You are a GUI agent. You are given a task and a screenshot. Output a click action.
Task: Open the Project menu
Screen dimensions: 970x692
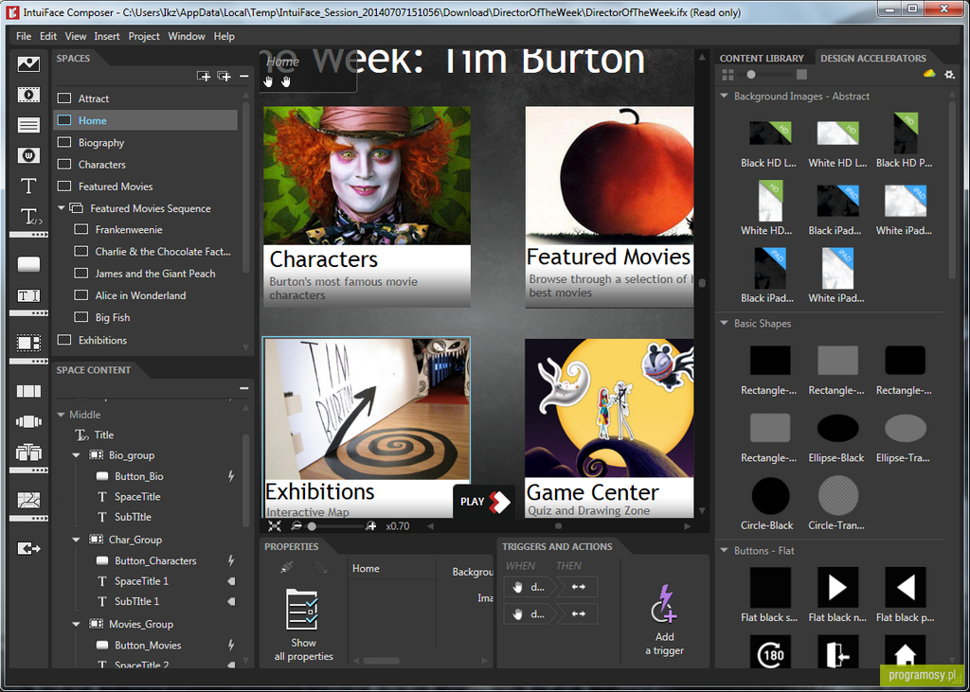(x=144, y=37)
